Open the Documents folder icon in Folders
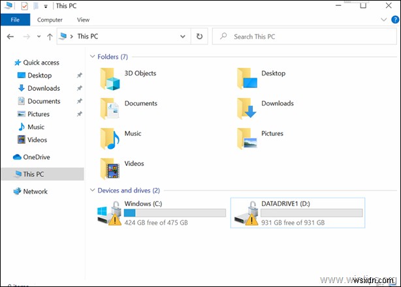Screen dimensions: 401x287 click(x=110, y=108)
